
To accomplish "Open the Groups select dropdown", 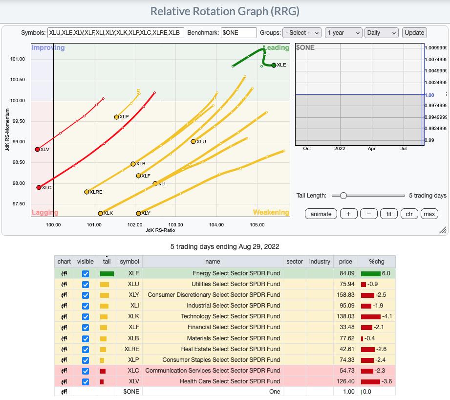I will click(301, 33).
